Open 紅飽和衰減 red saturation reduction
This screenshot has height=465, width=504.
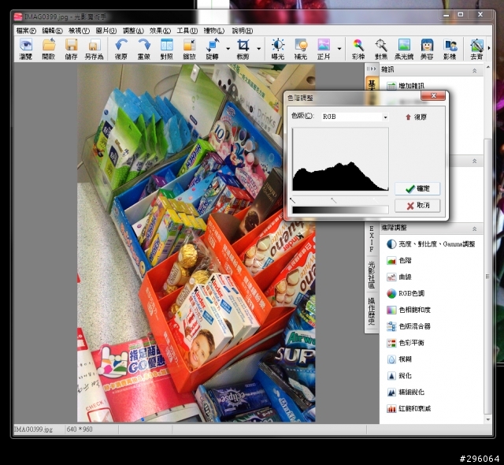[x=408, y=408]
